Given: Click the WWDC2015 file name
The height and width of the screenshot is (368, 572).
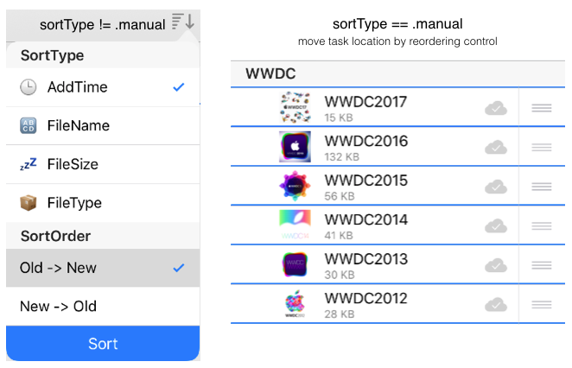Looking at the screenshot, I should click(x=366, y=181).
